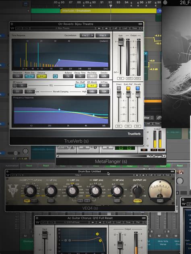Click the link chain icon beside editor selector
Screen dimensions: 191x254
point(159,118)
